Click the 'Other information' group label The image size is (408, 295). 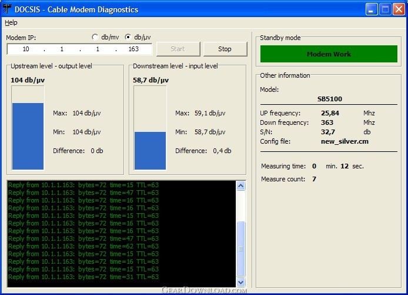[285, 75]
